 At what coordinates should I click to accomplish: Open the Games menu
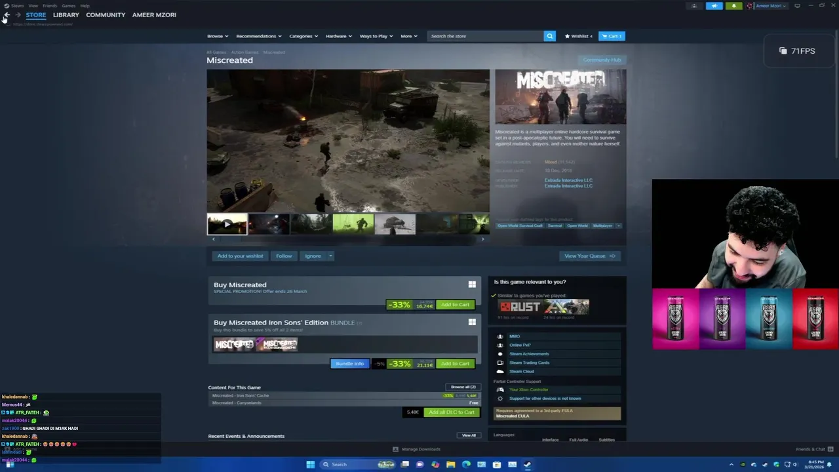pyautogui.click(x=68, y=5)
